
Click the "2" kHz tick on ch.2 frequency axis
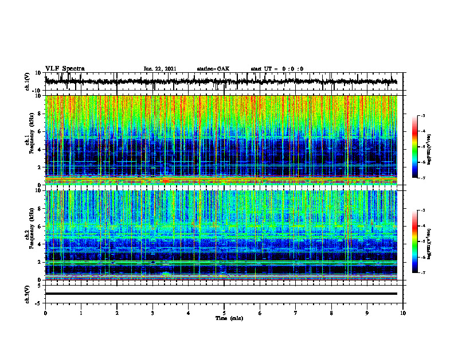[40, 262]
